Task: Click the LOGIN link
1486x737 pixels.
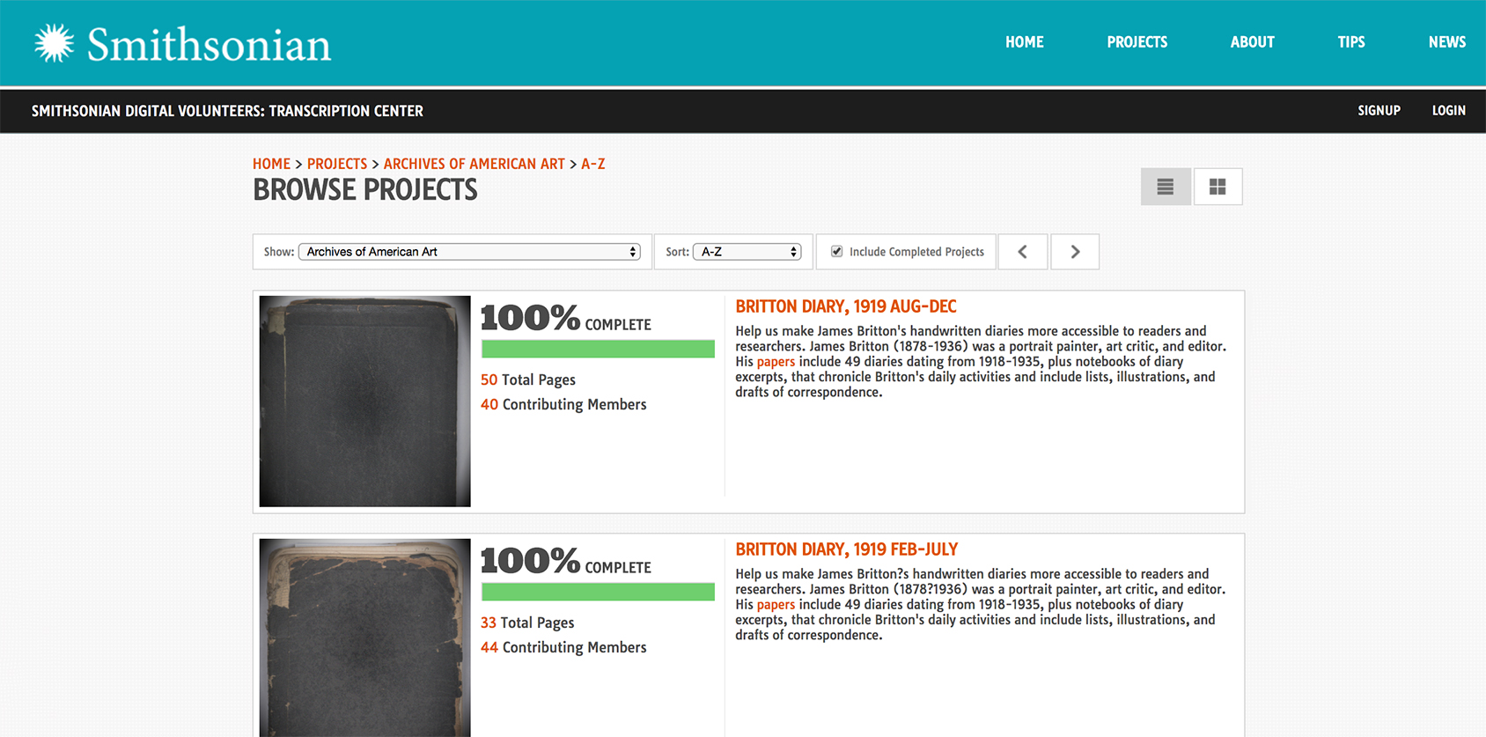Action: pyautogui.click(x=1449, y=111)
